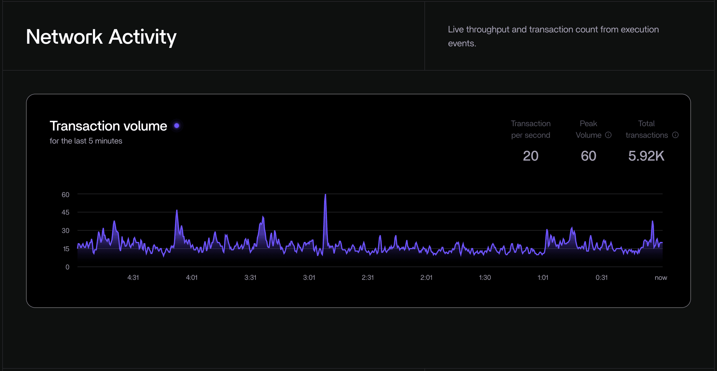Click the Transaction per second stat value 20
The image size is (717, 371).
[x=531, y=156]
